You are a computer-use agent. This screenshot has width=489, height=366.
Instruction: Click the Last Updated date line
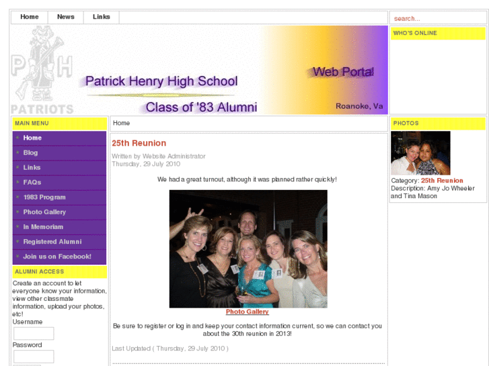[170, 349]
